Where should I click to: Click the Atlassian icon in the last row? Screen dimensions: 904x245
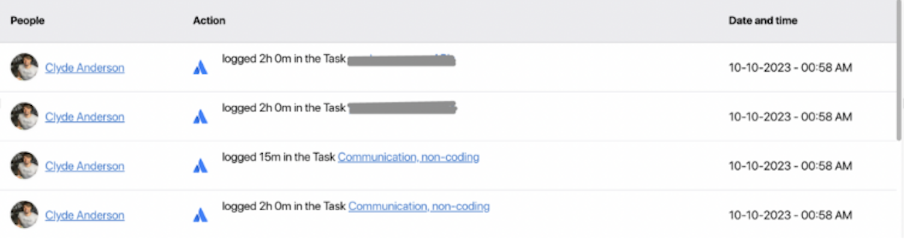click(200, 216)
